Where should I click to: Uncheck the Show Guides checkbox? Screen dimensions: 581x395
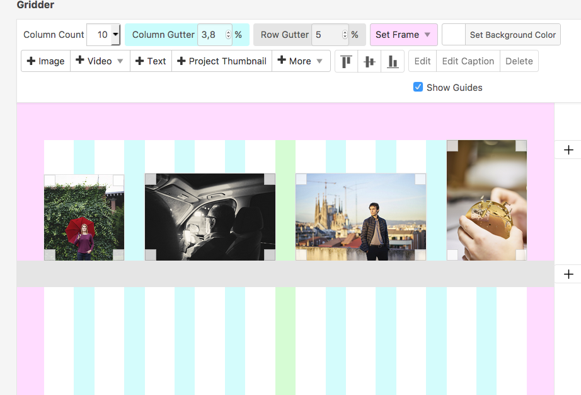tap(418, 87)
